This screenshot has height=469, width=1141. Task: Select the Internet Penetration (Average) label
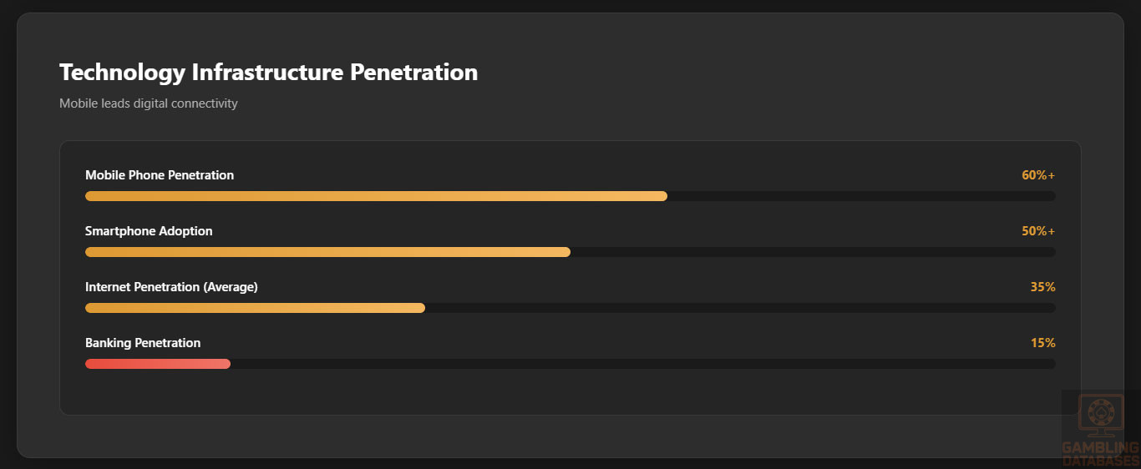(x=171, y=287)
